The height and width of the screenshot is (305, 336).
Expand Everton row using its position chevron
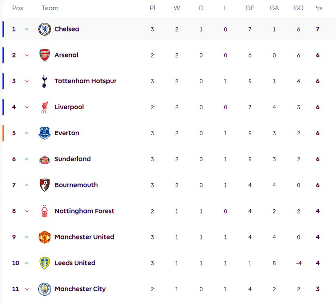tap(27, 133)
